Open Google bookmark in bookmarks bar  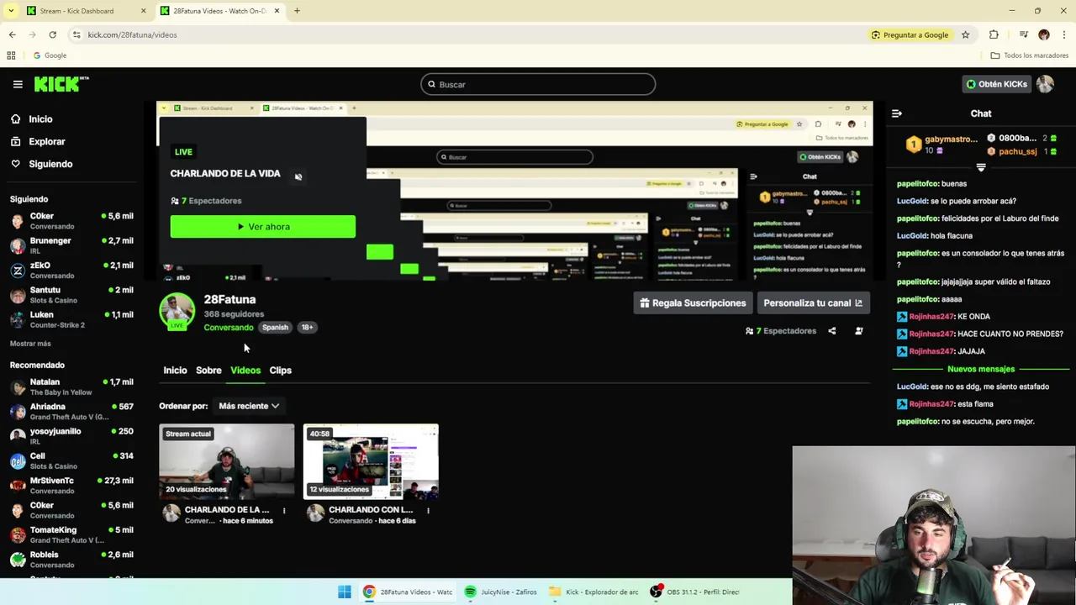(x=50, y=55)
